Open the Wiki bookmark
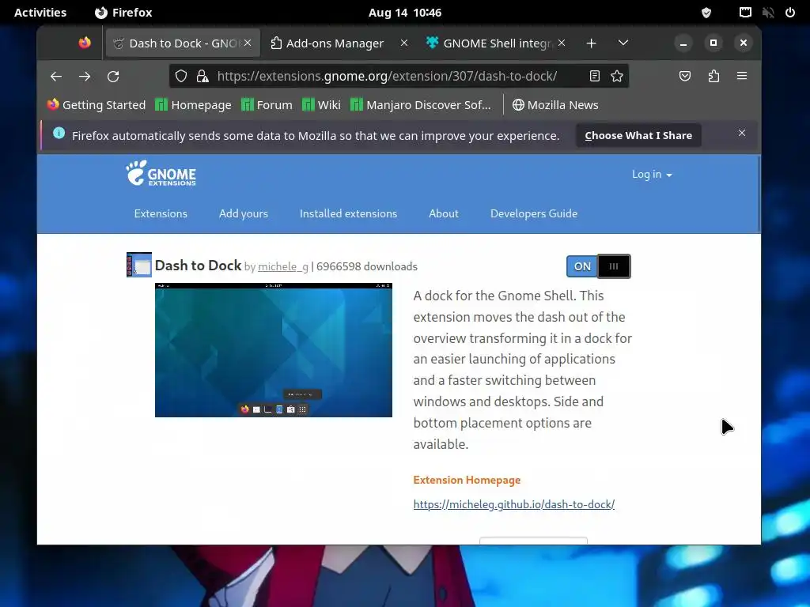The width and height of the screenshot is (810, 607). pos(321,105)
